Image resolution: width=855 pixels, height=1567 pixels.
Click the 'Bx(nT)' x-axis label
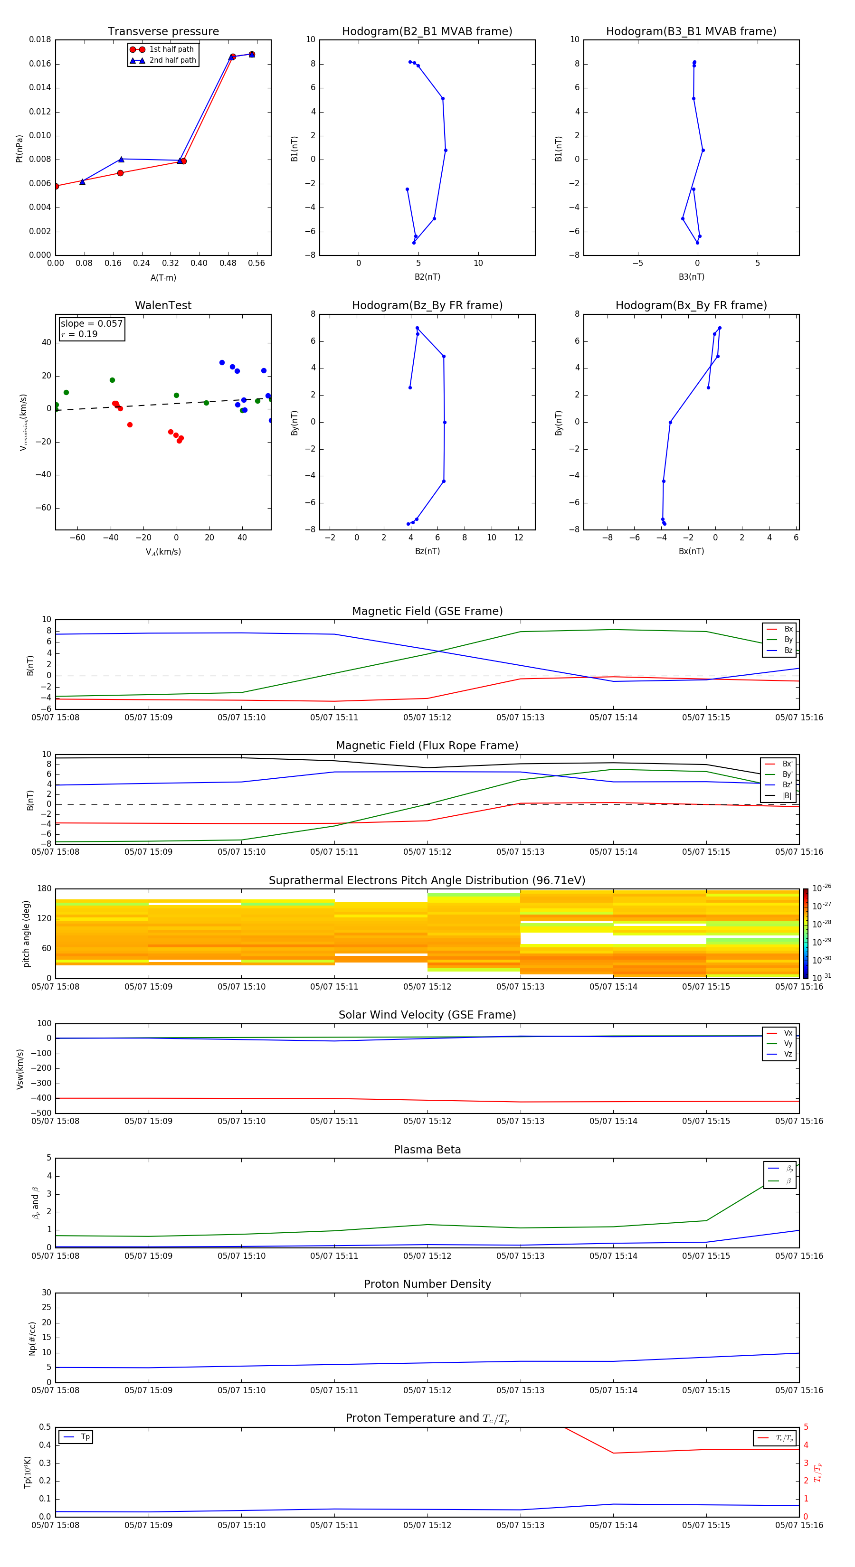point(691,551)
